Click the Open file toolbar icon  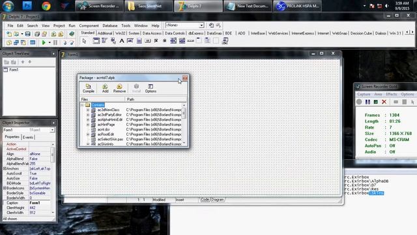pos(16,34)
